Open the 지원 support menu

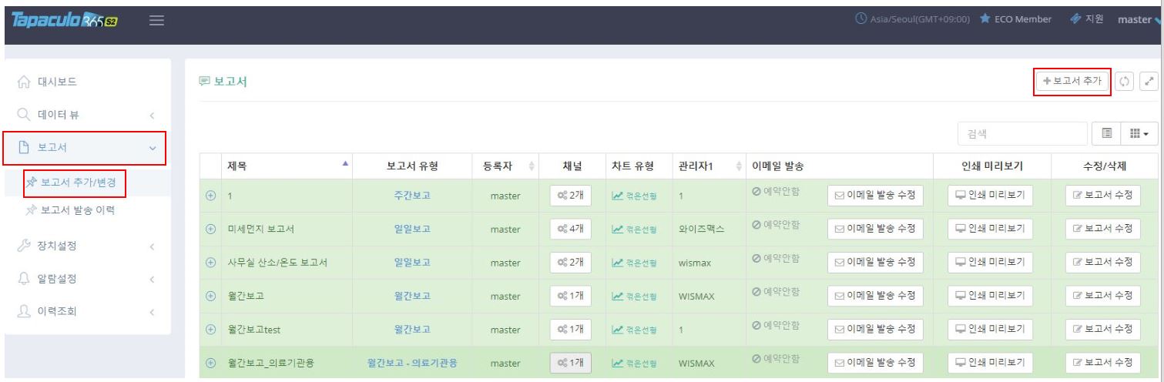1088,18
